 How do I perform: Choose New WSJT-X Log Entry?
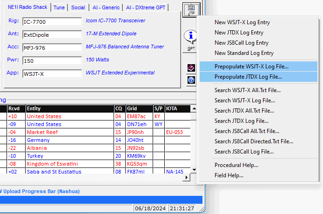pyautogui.click(x=242, y=22)
